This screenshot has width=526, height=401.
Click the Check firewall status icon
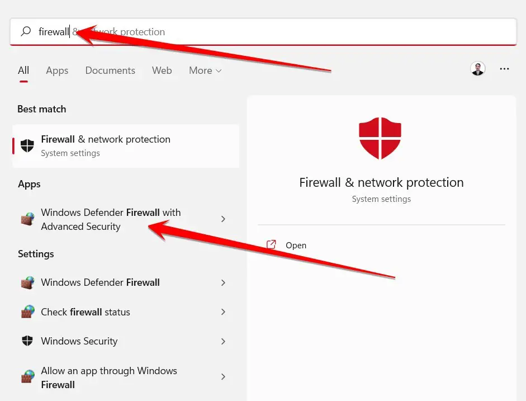[27, 312]
